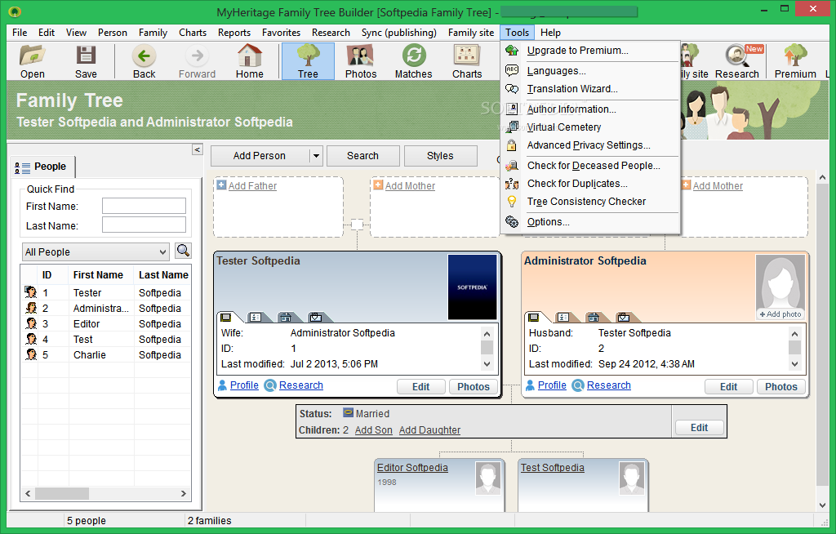Click the Add Son link
This screenshot has height=534, width=836.
pyautogui.click(x=373, y=430)
